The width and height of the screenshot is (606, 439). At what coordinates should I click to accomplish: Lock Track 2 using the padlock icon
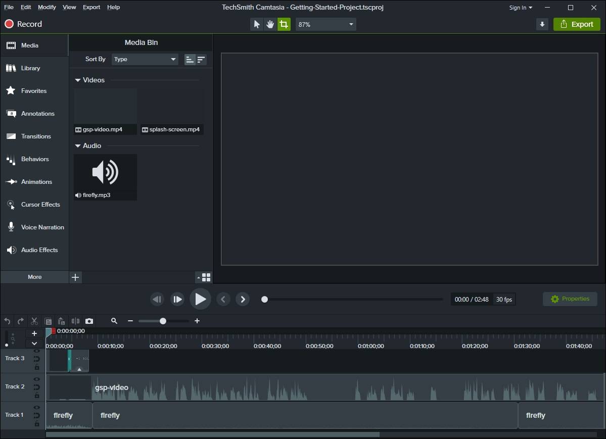click(x=36, y=395)
